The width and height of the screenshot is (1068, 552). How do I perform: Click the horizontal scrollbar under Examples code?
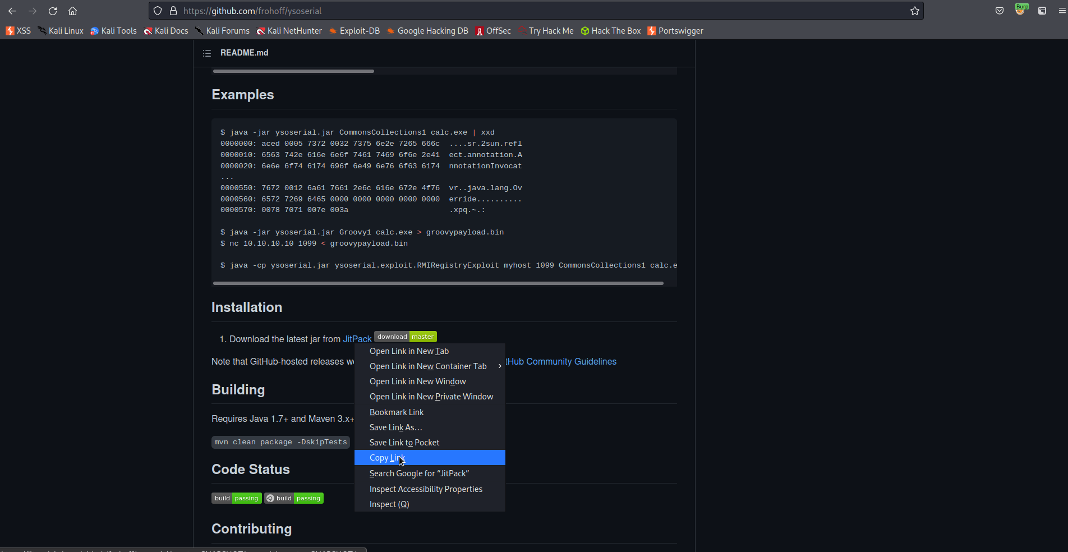click(x=438, y=283)
